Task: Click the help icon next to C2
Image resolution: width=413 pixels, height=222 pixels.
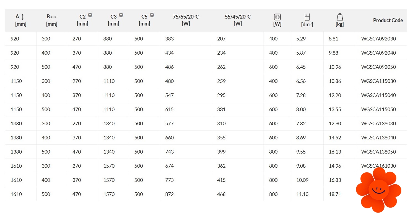Action: click(90, 15)
